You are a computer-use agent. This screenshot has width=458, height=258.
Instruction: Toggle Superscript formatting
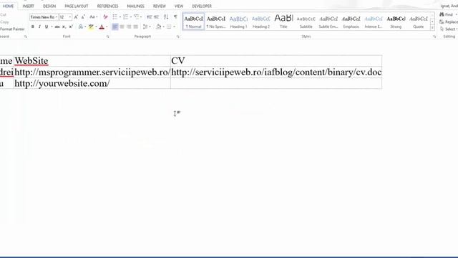coord(71,27)
